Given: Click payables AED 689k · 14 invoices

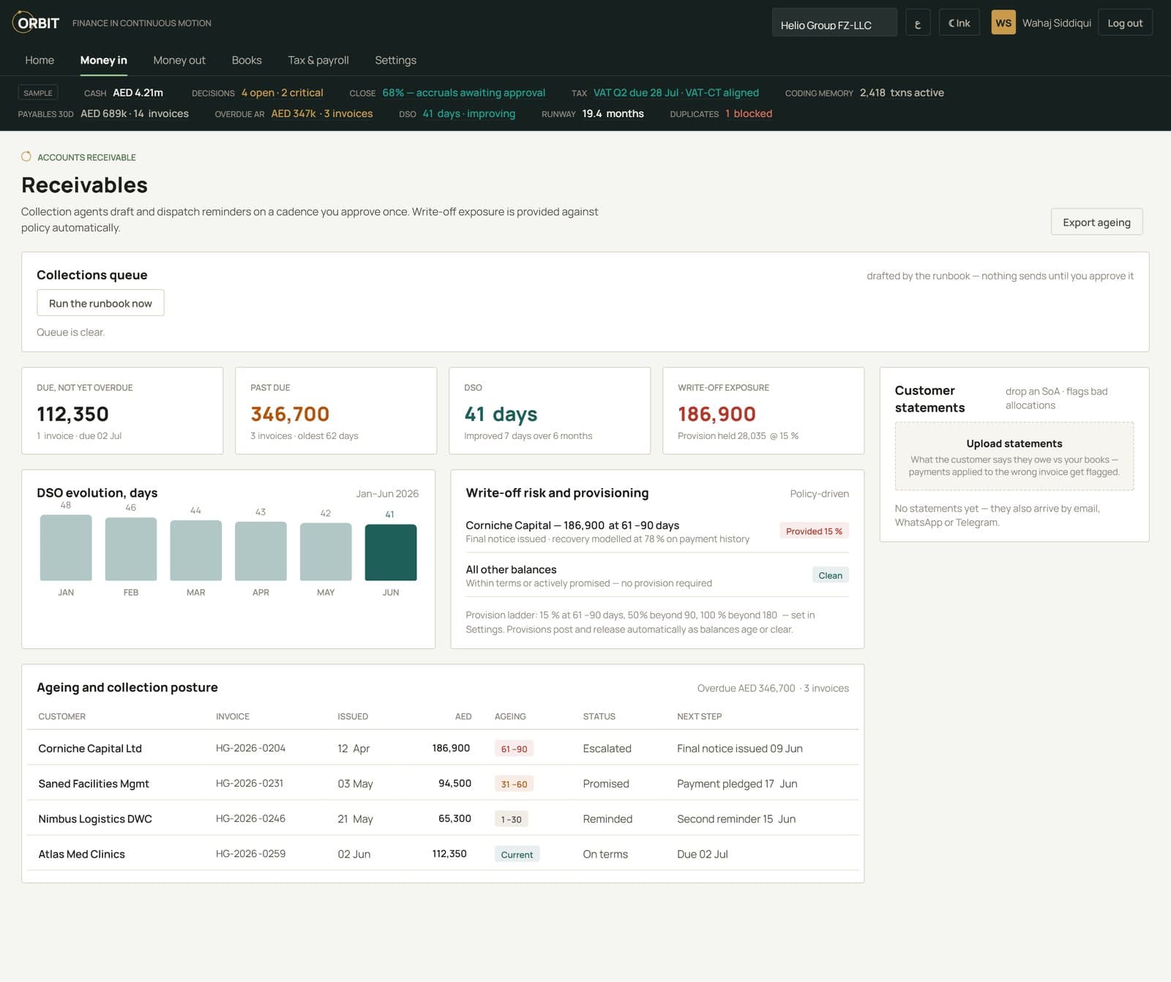Looking at the screenshot, I should [134, 113].
